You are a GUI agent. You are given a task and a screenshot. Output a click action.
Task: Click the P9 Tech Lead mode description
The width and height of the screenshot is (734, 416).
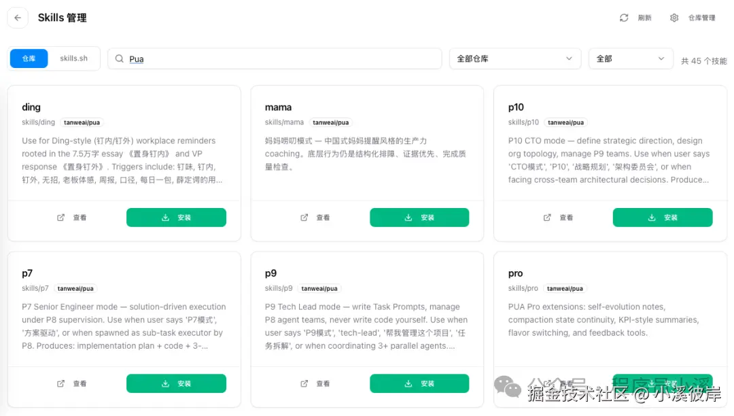pos(366,326)
